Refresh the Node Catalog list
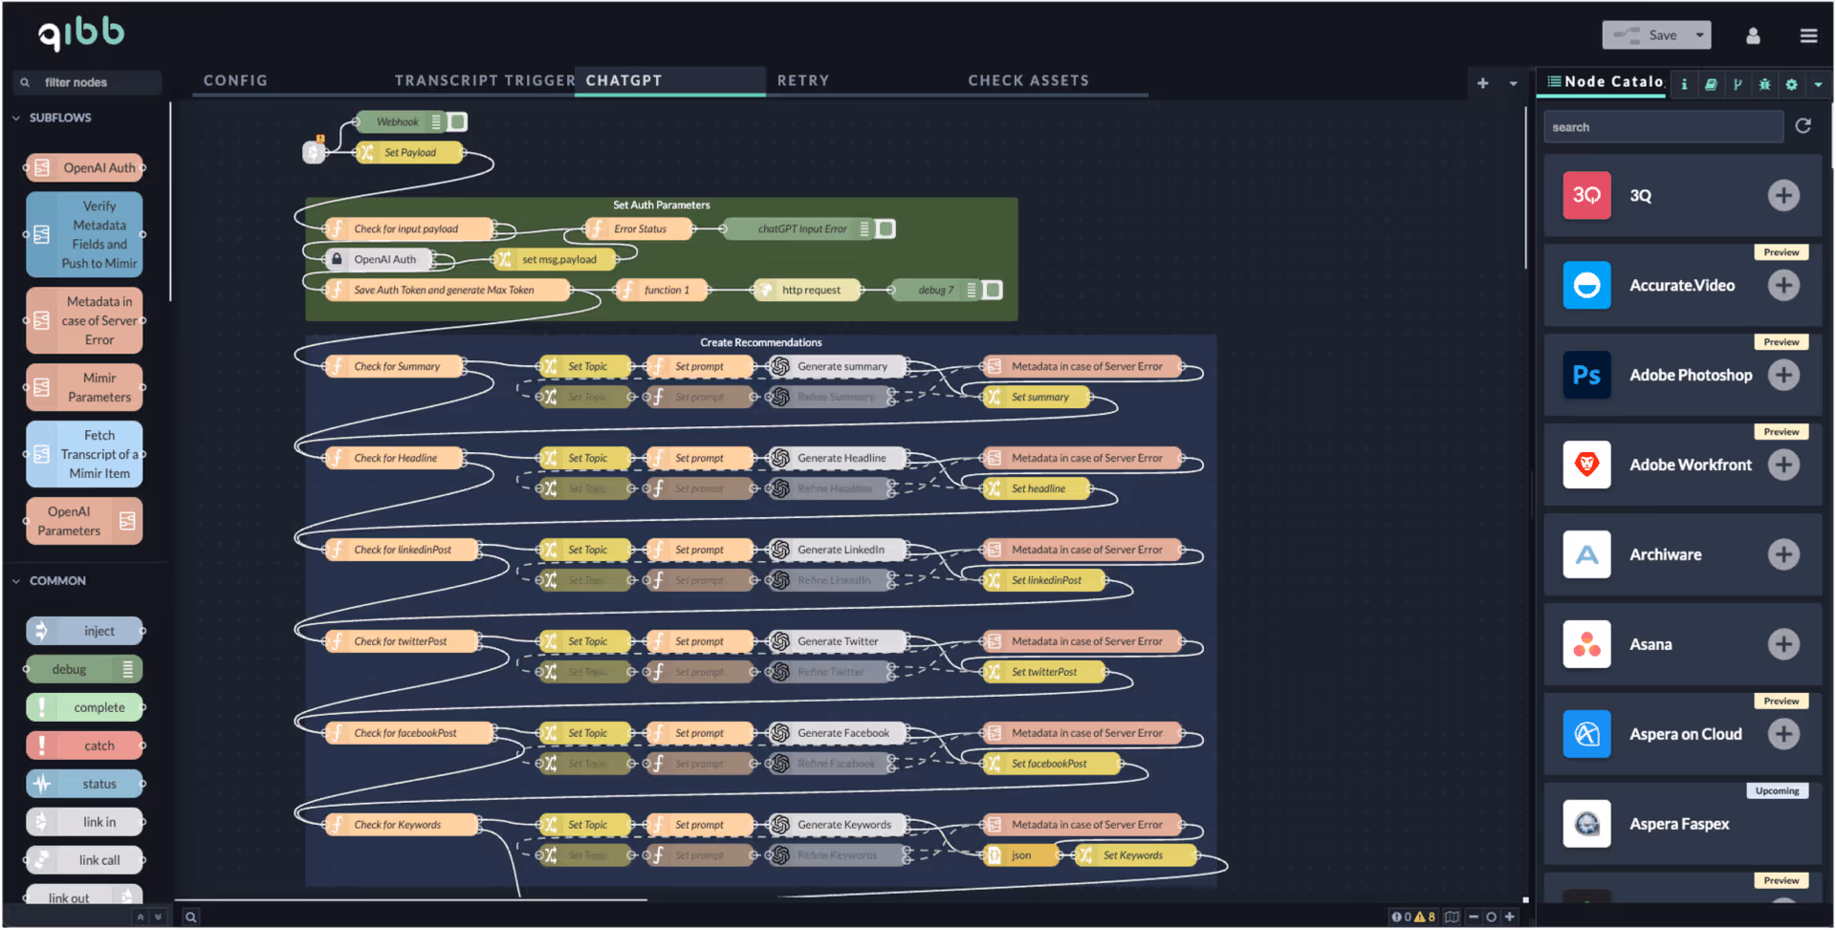The image size is (1836, 930). click(1803, 126)
